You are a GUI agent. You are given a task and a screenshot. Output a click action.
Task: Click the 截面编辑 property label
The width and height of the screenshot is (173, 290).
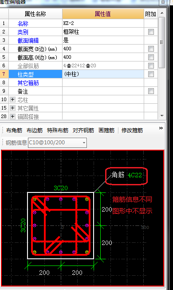click(x=28, y=41)
